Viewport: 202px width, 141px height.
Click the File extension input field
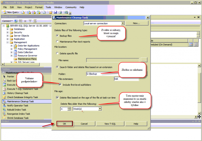(x=126, y=79)
